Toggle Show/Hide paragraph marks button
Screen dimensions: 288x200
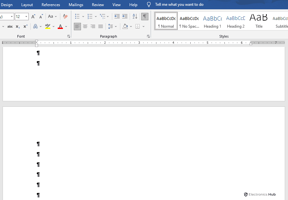(x=145, y=16)
